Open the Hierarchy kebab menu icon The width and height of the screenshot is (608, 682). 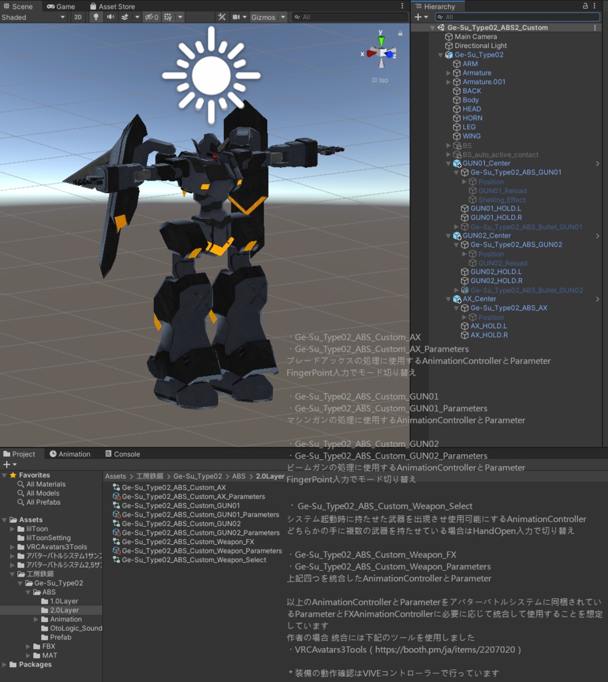[x=594, y=6]
